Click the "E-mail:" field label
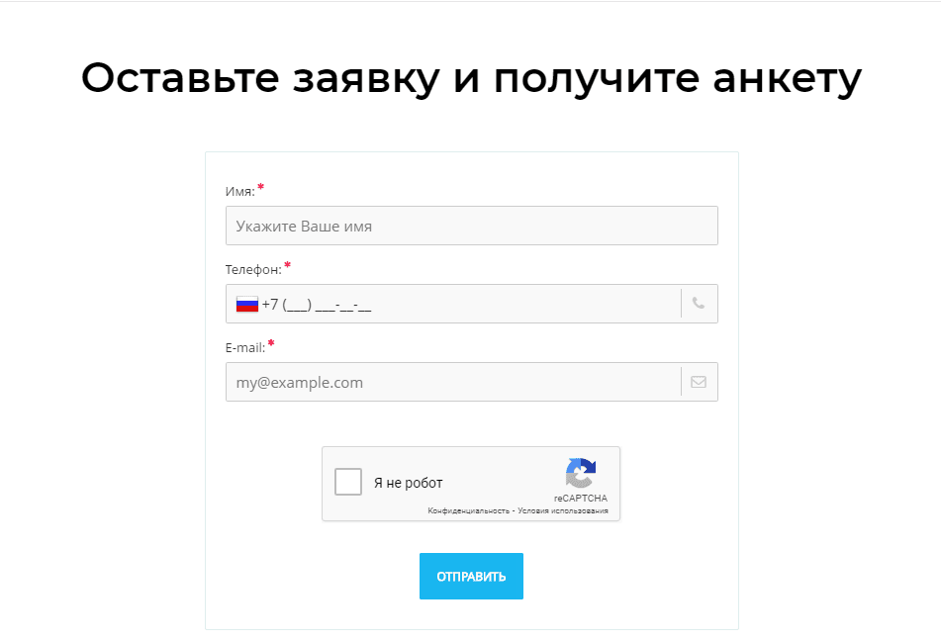The image size is (941, 642). click(x=245, y=347)
